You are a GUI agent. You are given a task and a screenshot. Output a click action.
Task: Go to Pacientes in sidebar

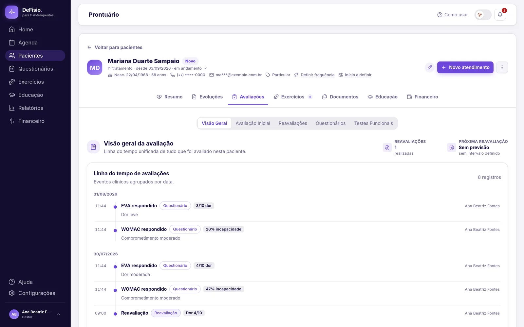click(x=35, y=56)
